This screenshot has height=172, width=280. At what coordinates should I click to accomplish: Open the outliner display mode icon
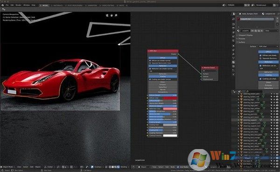coord(239,92)
